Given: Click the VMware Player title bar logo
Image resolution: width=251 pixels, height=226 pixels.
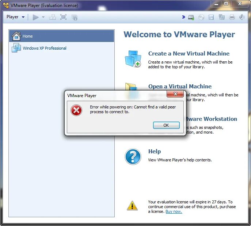Looking at the screenshot, I should pos(6,5).
